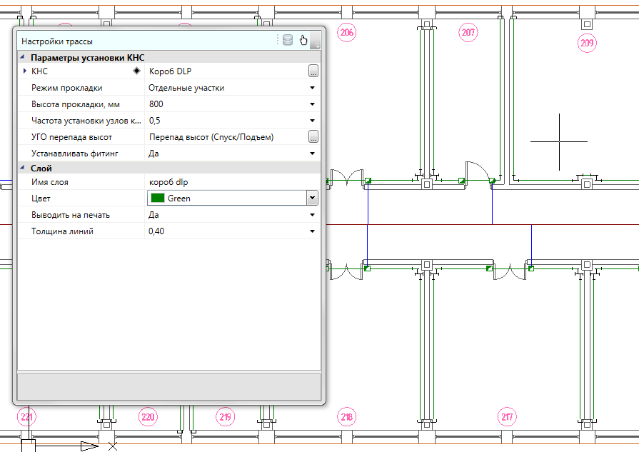Click the panel toolbar grip handle

pos(278,40)
